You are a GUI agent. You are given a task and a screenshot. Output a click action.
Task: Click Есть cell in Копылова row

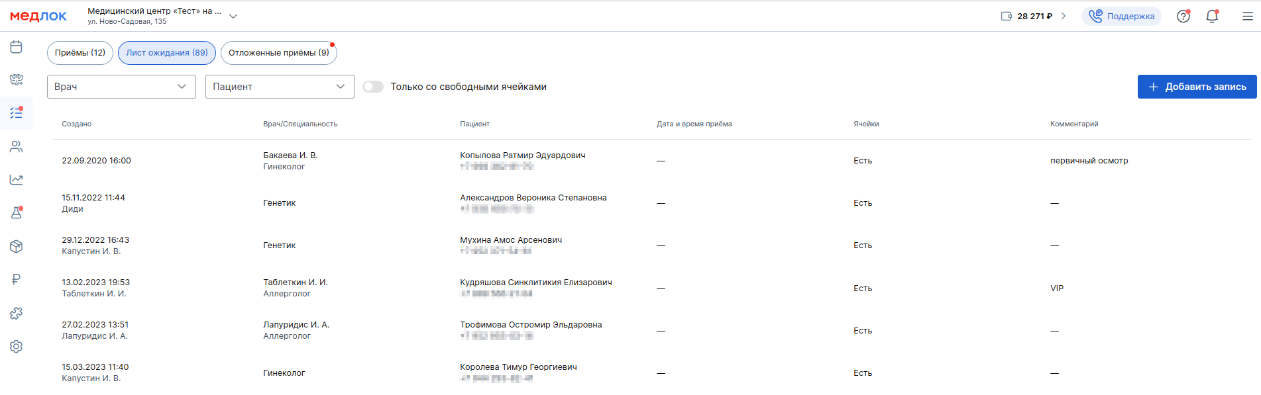pos(863,161)
